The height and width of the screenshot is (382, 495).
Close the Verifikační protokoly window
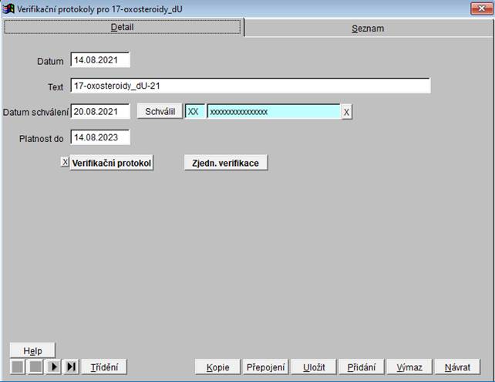[482, 8]
